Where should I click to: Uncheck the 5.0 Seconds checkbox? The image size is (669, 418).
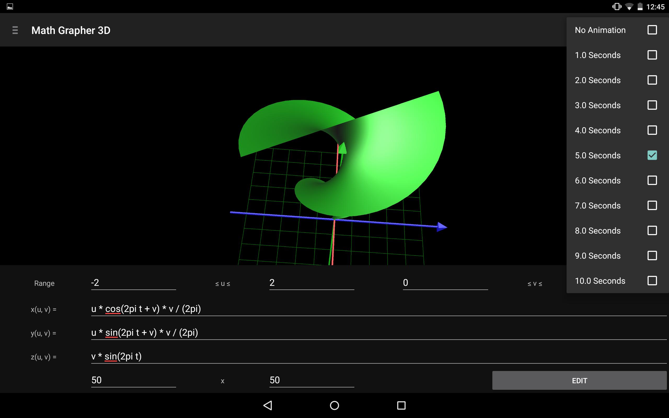(x=652, y=155)
